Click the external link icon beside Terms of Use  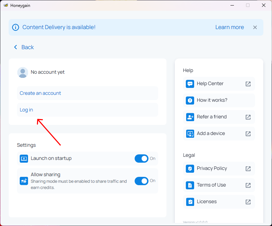(248, 185)
